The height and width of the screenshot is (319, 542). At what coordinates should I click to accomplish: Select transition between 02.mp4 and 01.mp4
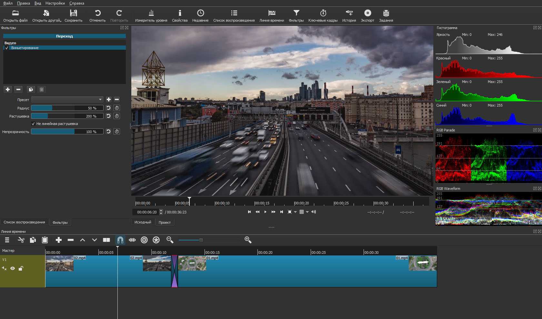pyautogui.click(x=175, y=271)
